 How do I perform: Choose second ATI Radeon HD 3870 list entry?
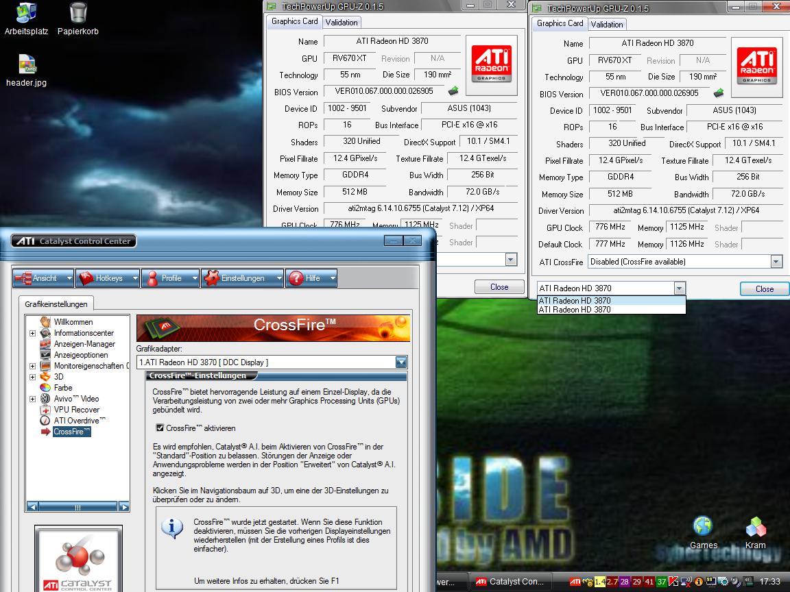click(x=611, y=310)
